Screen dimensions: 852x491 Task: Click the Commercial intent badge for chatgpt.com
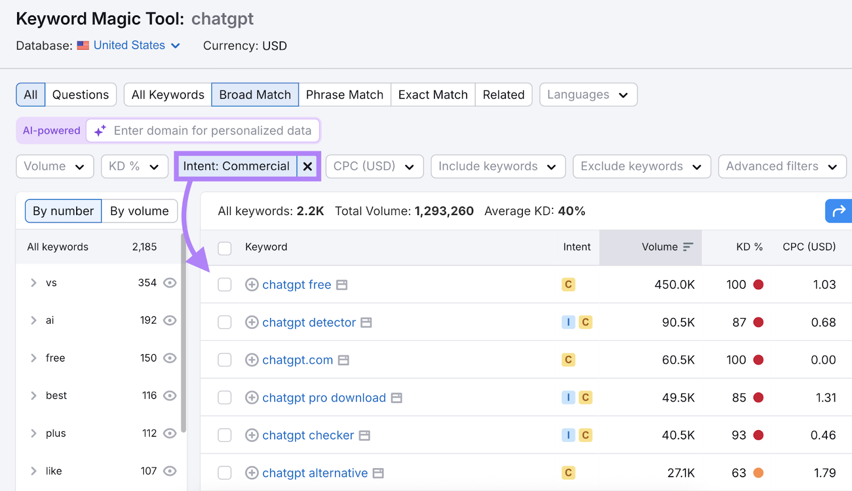(568, 360)
